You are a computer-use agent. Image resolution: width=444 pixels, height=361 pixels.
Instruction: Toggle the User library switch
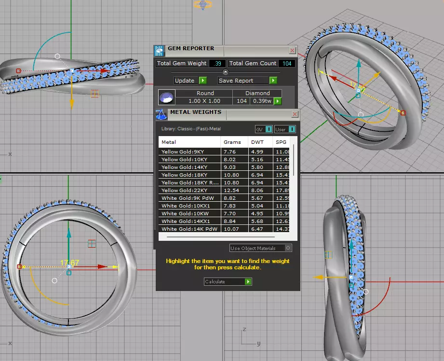click(x=292, y=129)
